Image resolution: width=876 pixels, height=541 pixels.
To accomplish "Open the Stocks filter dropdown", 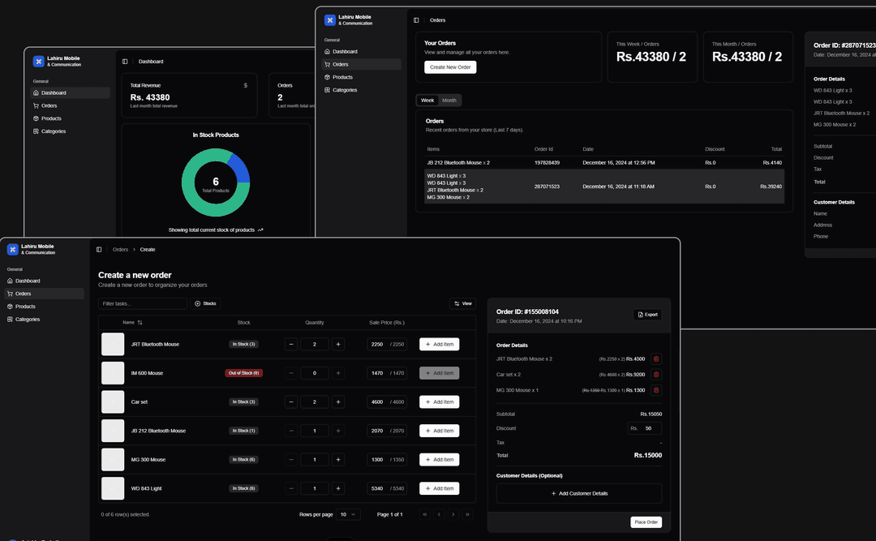I will (205, 303).
